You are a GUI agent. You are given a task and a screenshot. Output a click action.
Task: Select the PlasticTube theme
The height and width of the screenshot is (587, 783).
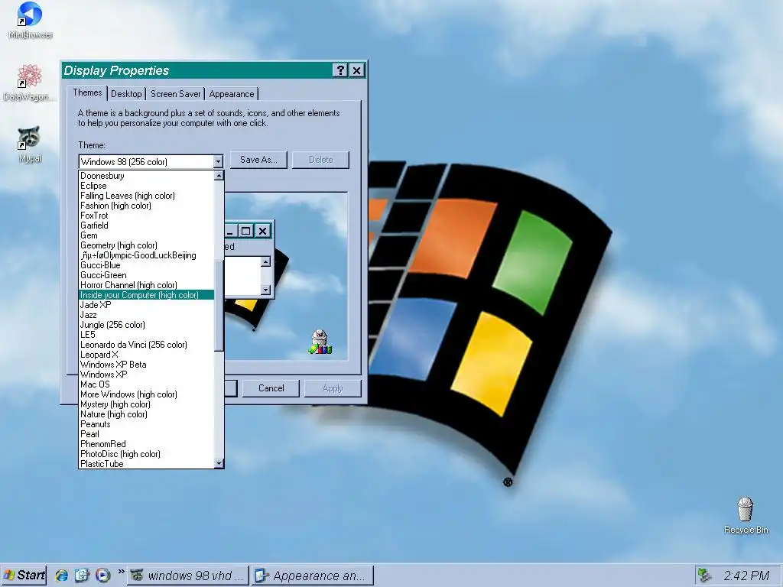pyautogui.click(x=147, y=464)
